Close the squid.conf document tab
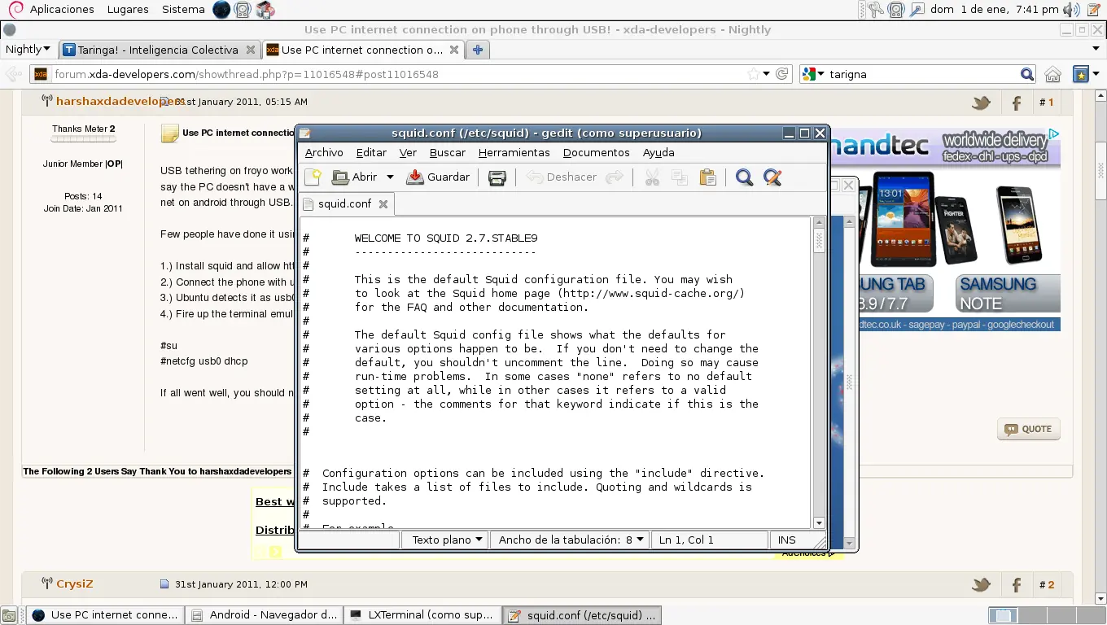The image size is (1107, 625). tap(383, 204)
